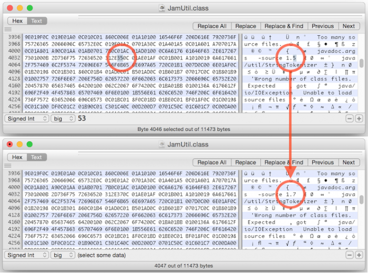Click Replace All in top window
Image resolution: width=368 pixels, height=273 pixels.
click(212, 26)
